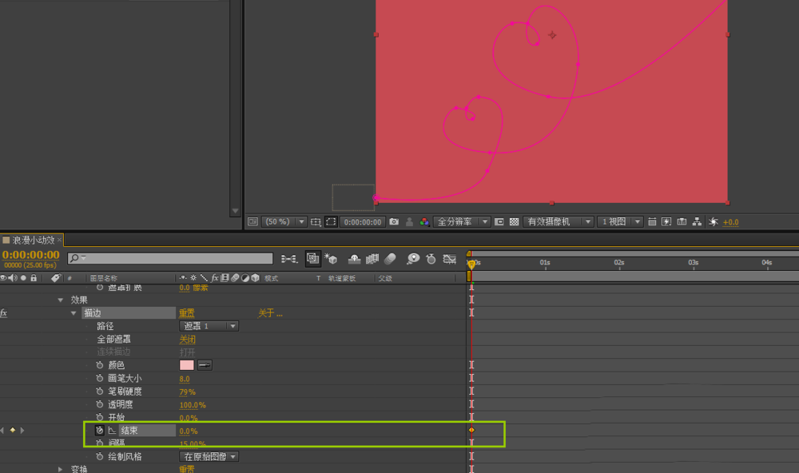Screen dimensions: 799x473
Task: Collapse the 描边 stroke effect triangle
Action: click(74, 313)
